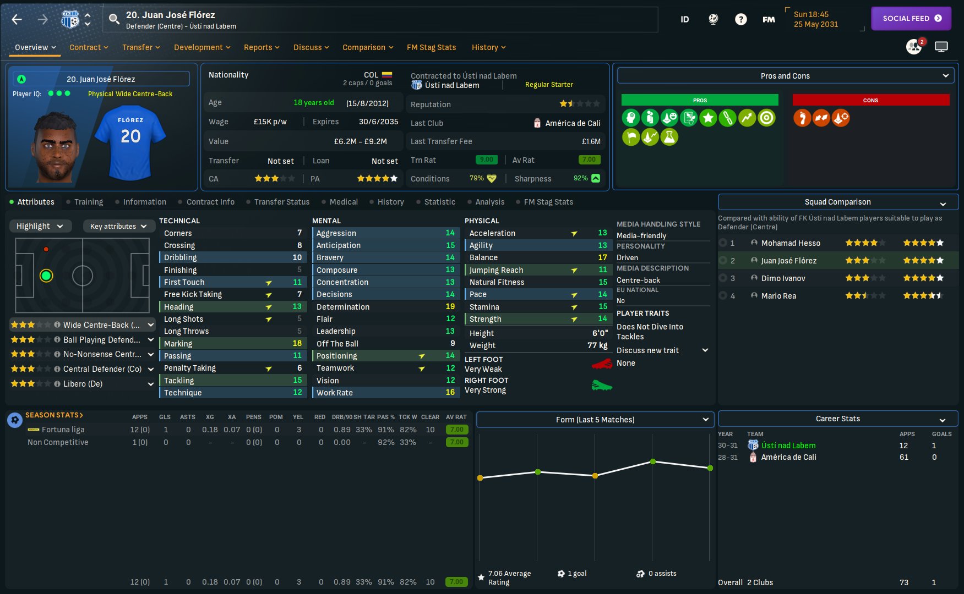Image resolution: width=964 pixels, height=594 pixels.
Task: Open the Transfer menu
Action: pyautogui.click(x=141, y=47)
